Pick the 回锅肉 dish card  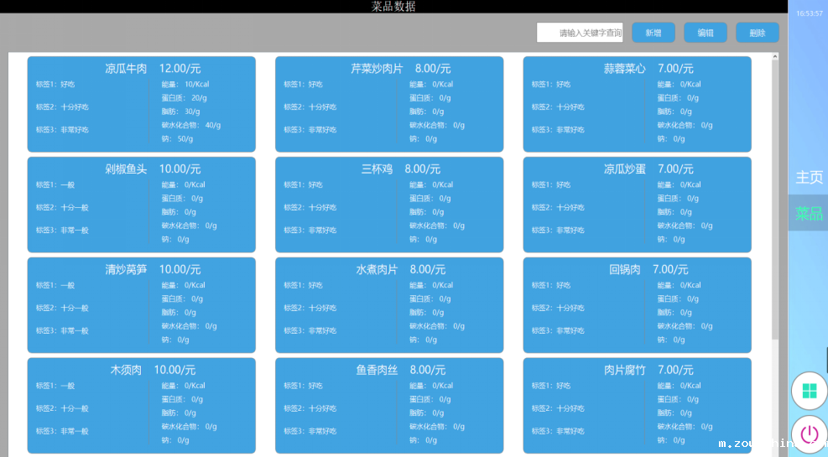[x=637, y=305]
